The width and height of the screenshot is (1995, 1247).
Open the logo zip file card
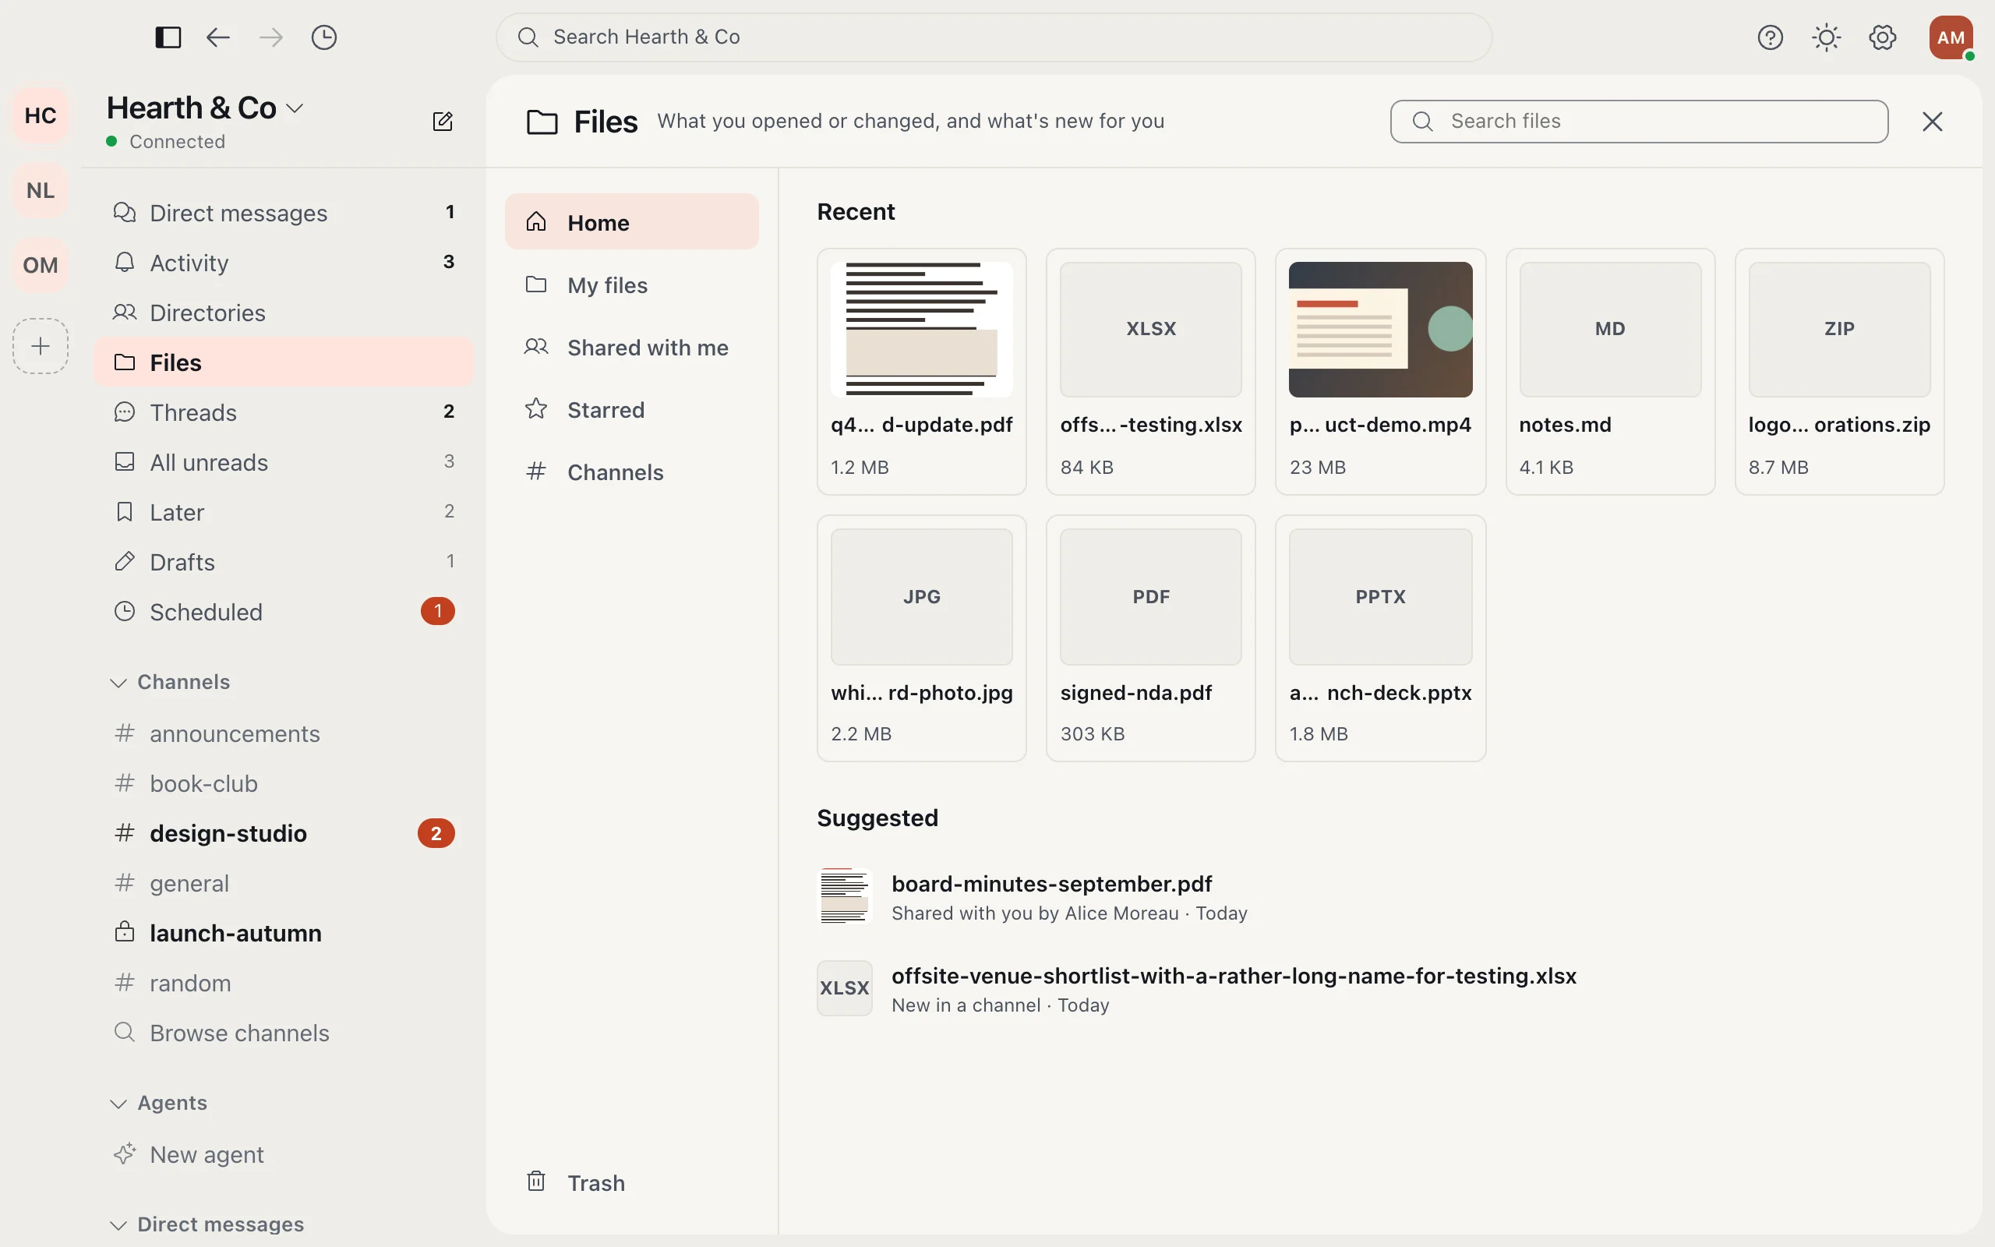pyautogui.click(x=1838, y=371)
